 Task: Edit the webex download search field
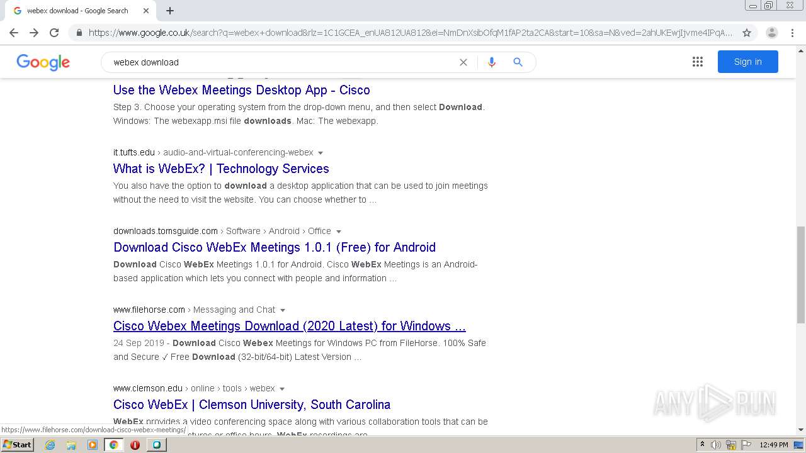pyautogui.click(x=283, y=62)
